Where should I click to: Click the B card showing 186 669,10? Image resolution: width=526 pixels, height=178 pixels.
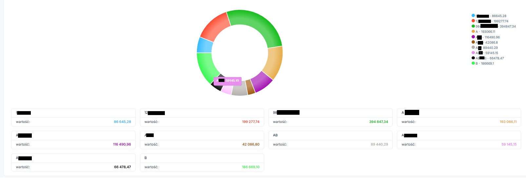[202, 163]
